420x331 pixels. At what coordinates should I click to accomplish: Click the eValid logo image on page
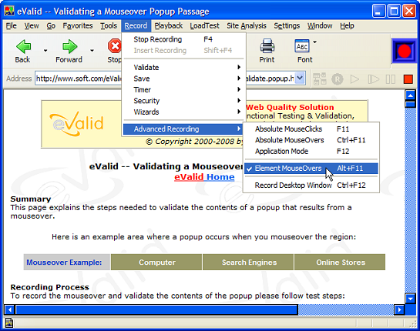77,124
